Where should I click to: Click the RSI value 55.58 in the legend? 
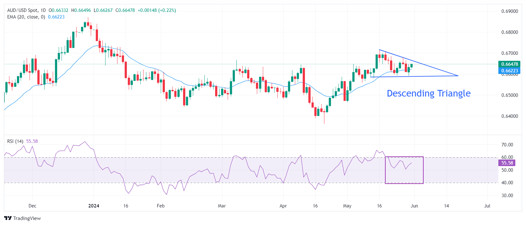pyautogui.click(x=32, y=141)
